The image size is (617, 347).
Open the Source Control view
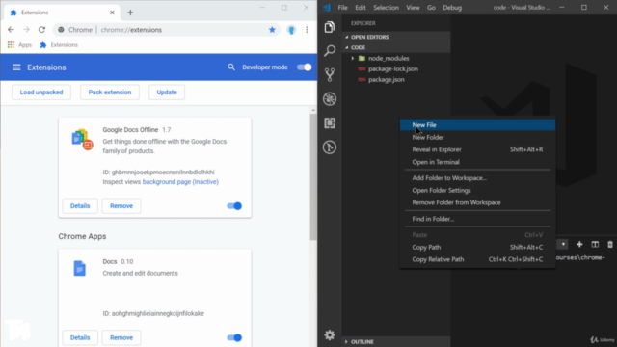point(330,75)
